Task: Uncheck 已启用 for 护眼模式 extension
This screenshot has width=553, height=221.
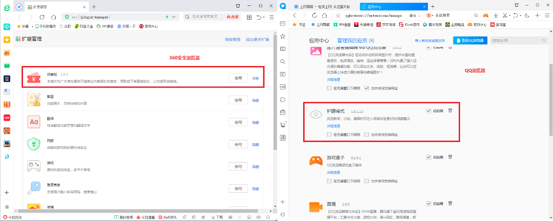Action: coord(428,111)
